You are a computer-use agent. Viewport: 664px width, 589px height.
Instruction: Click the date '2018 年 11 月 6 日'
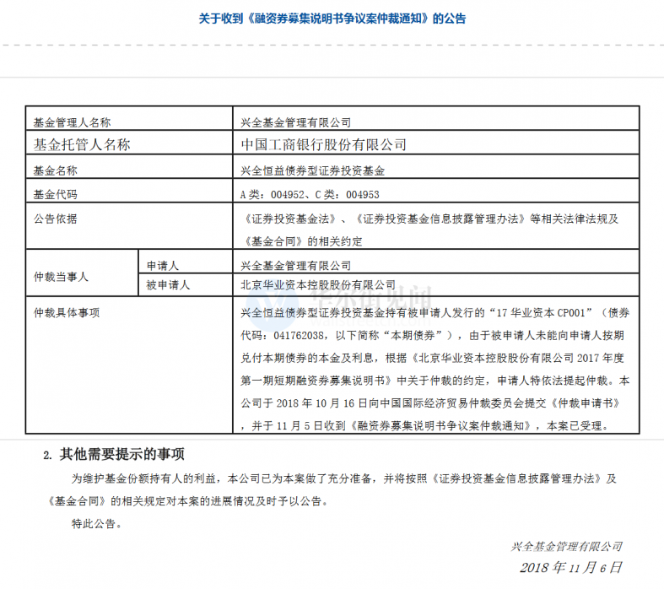point(571,568)
